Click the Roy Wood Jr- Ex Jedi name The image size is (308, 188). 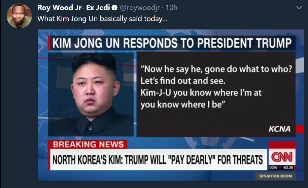(74, 8)
